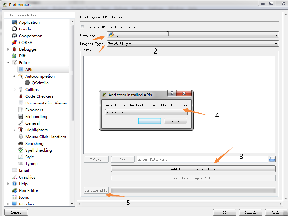The width and height of the screenshot is (288, 216).
Task: Open the Language dropdown showing Python3
Action: (193, 35)
